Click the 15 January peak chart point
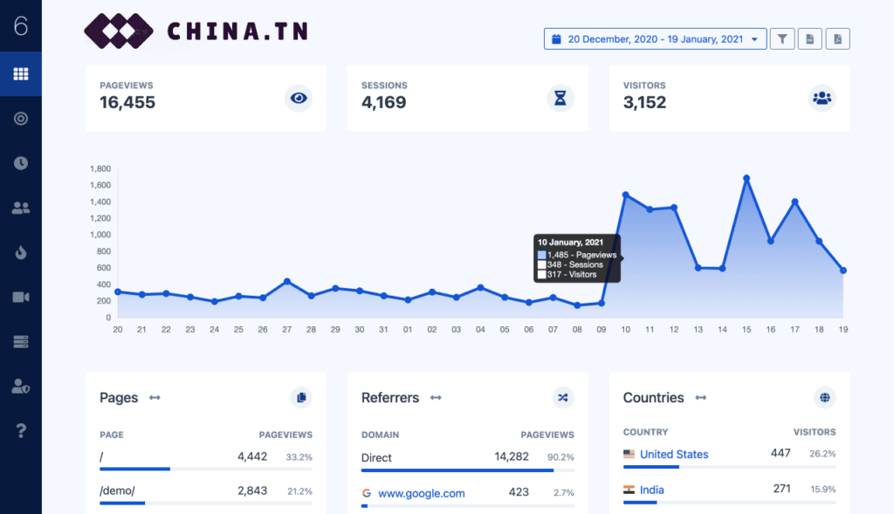 point(746,178)
